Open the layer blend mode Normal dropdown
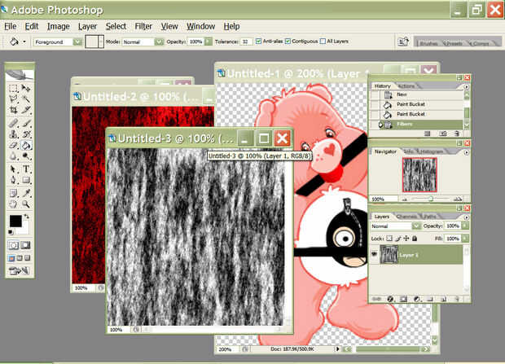Image resolution: width=505 pixels, height=364 pixels. 416,226
